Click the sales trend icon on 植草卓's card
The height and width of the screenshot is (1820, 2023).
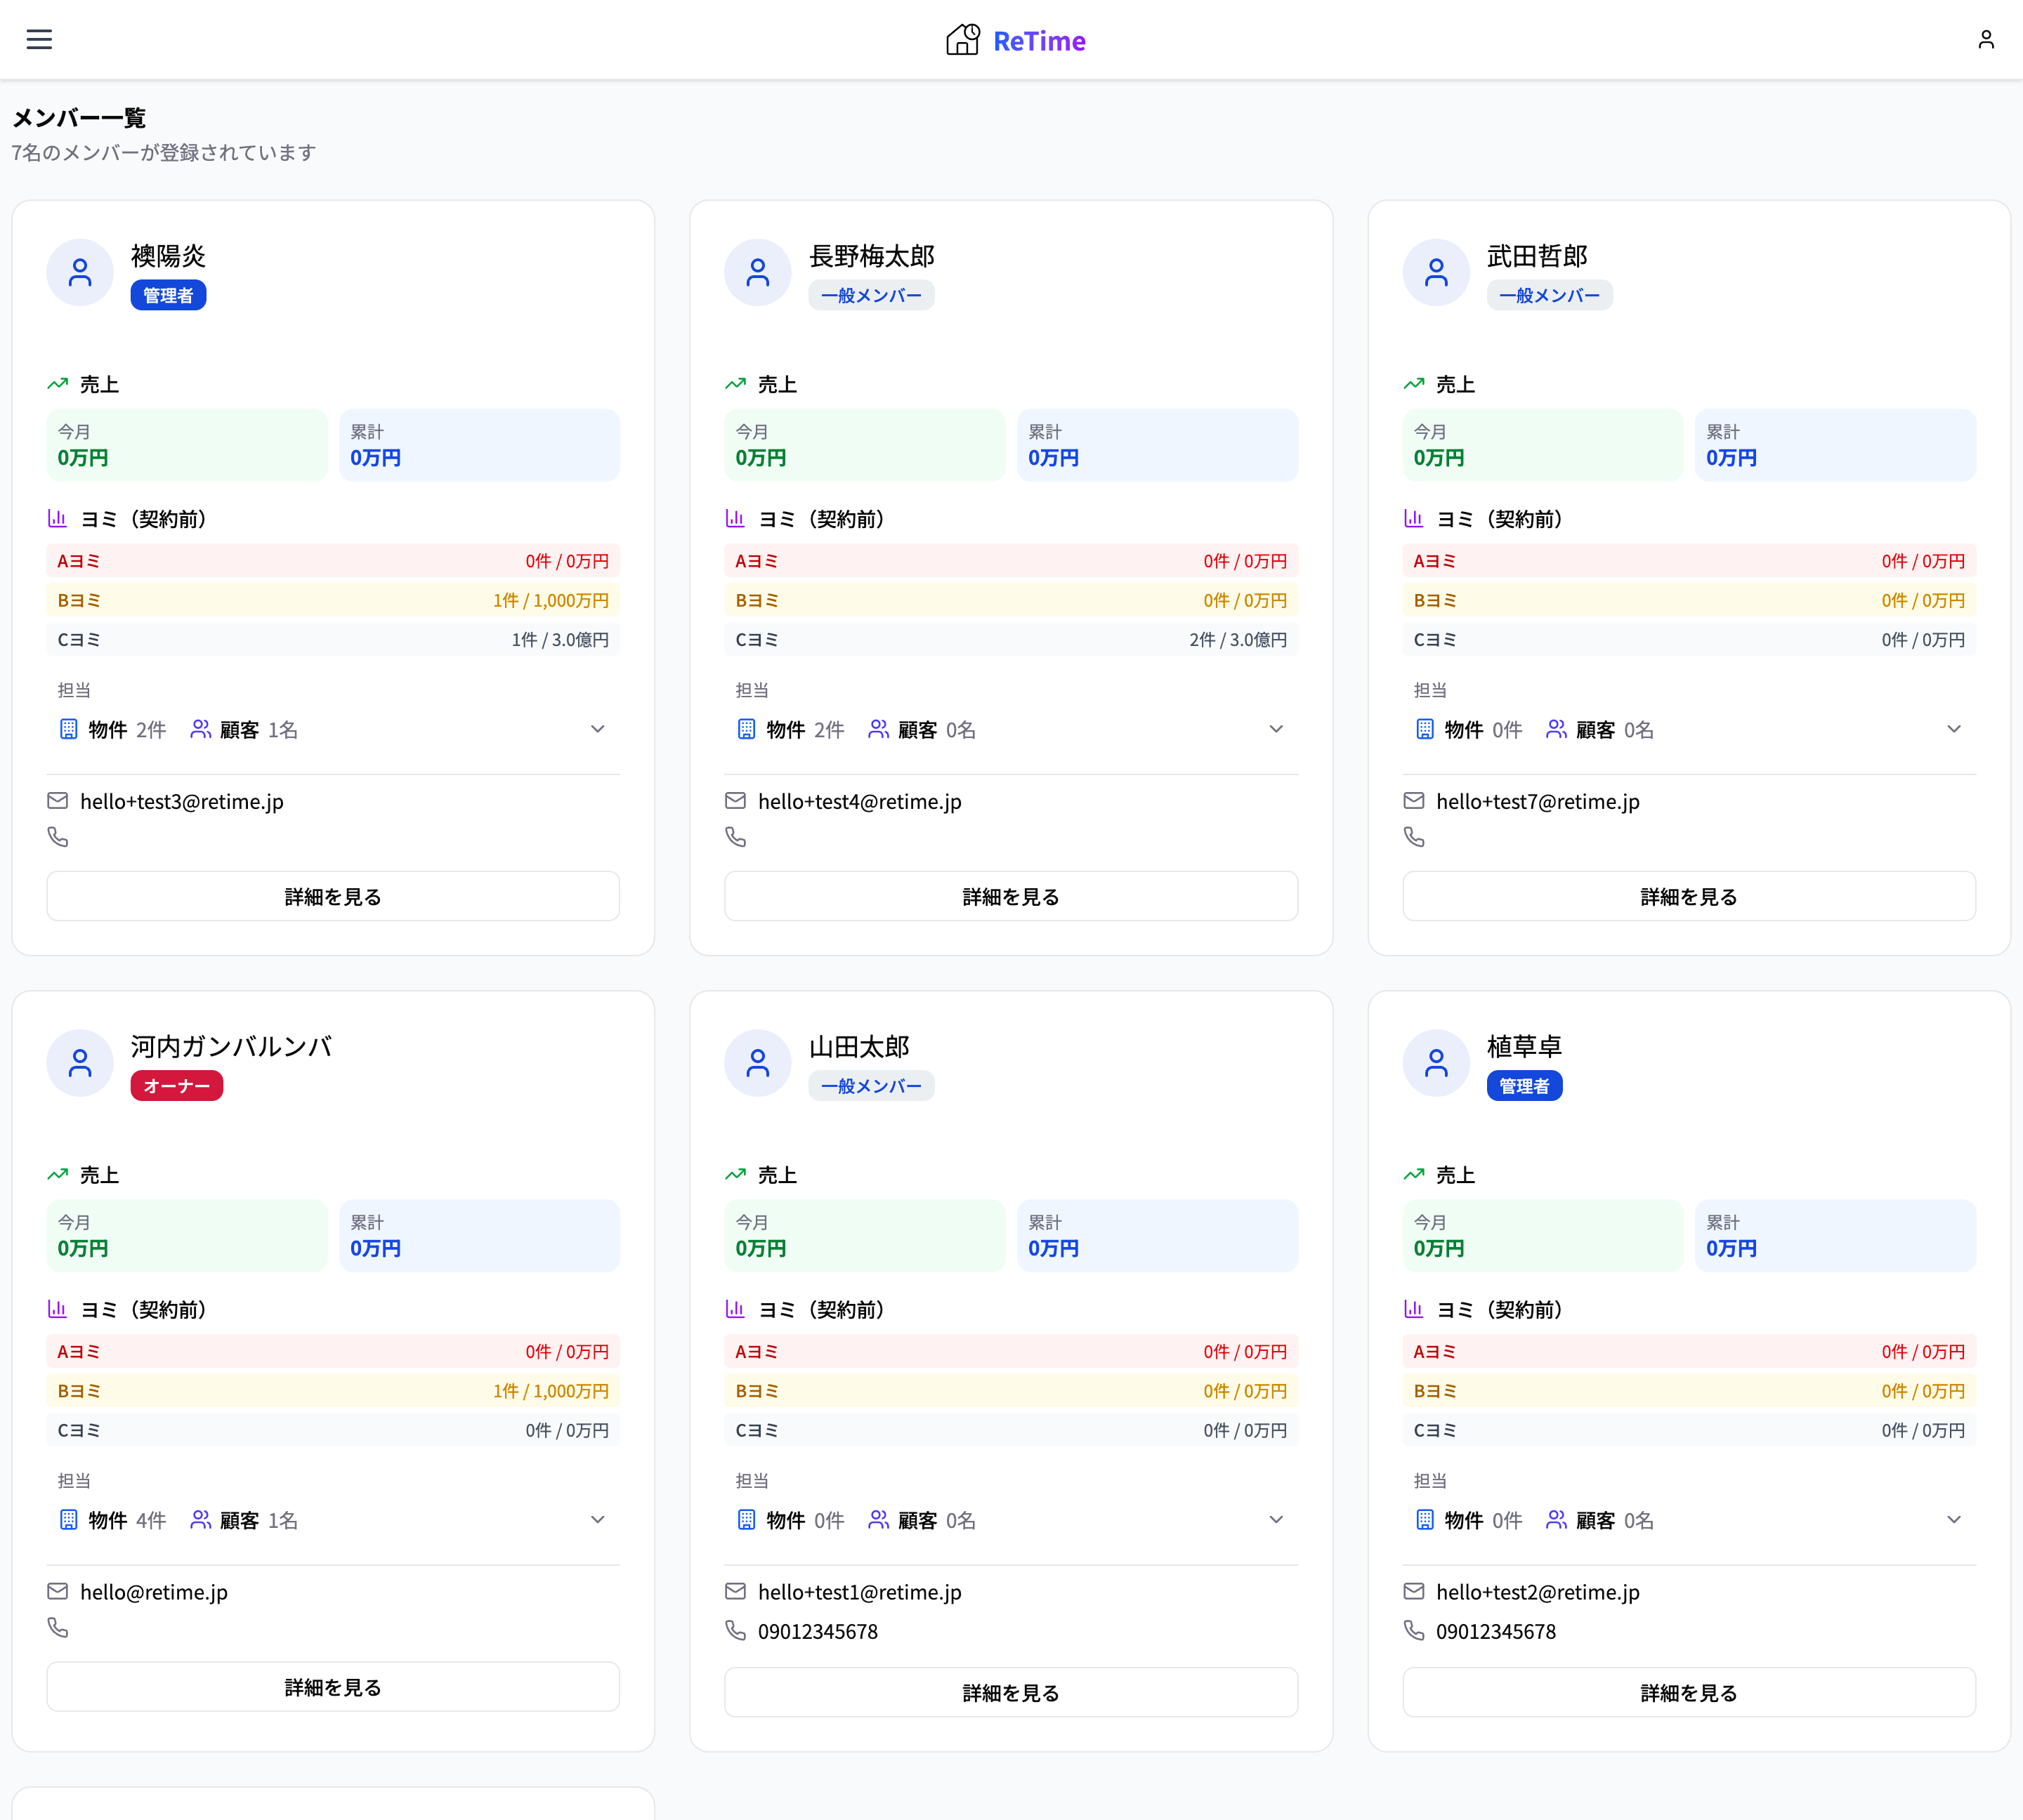(x=1413, y=1174)
